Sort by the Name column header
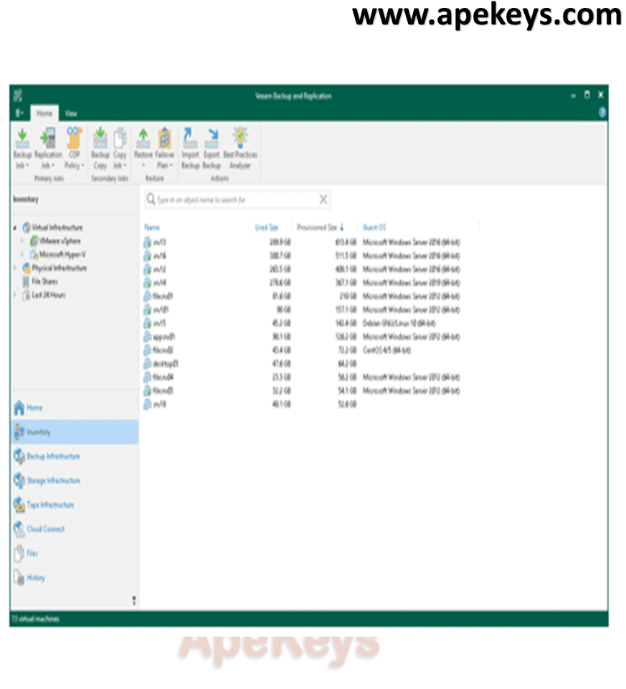 click(152, 228)
